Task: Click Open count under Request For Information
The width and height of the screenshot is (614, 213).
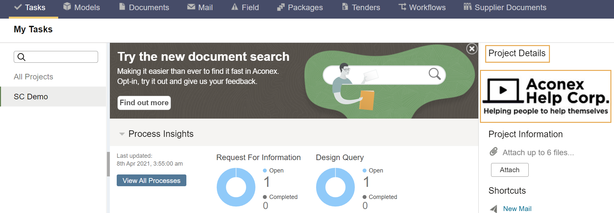Action: point(267,182)
